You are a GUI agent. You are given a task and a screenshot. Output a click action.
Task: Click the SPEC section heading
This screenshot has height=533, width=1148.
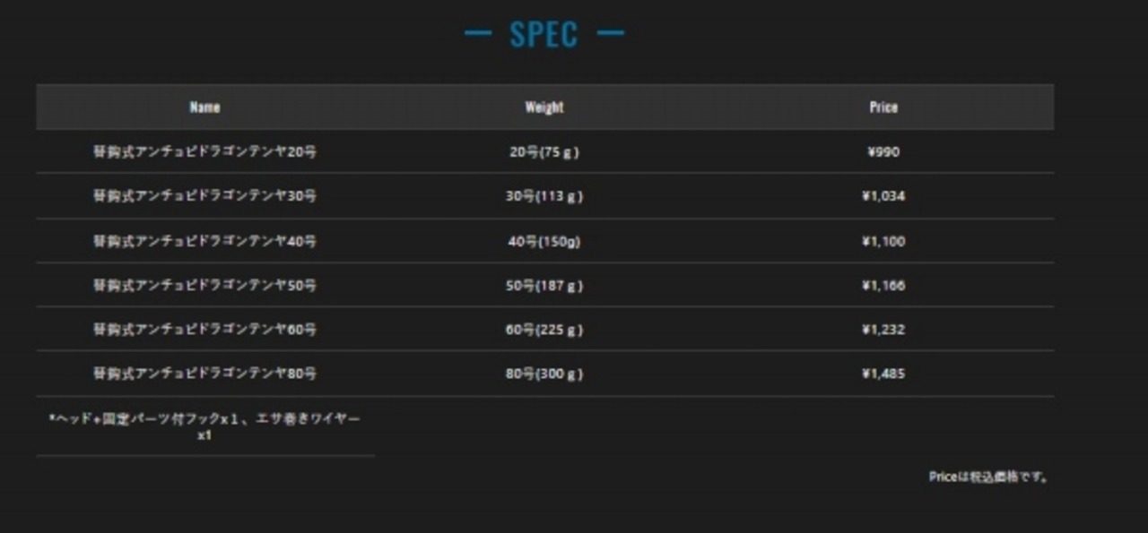tap(544, 35)
